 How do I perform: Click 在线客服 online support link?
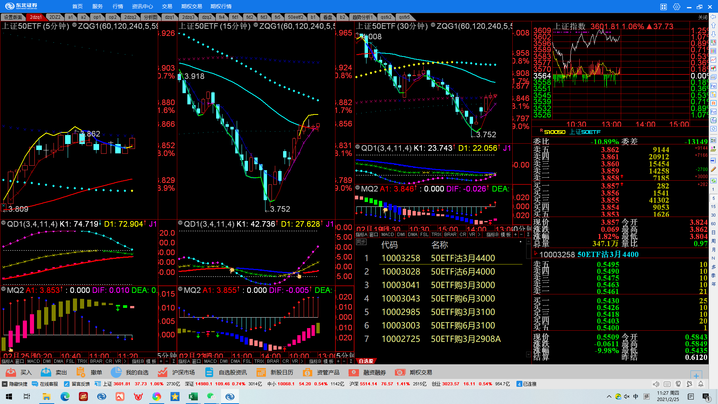(x=45, y=384)
